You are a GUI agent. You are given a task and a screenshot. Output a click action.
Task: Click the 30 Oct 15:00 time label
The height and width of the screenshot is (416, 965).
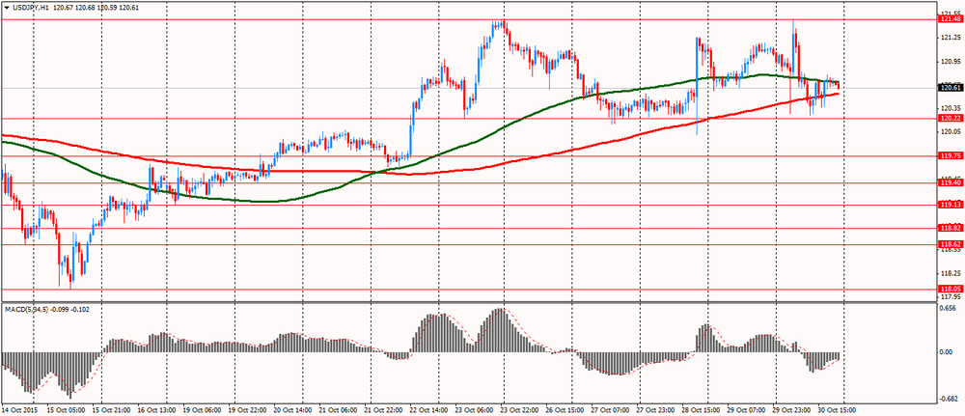point(837,409)
